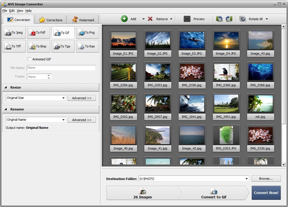Select the IMG_0360.jpg penguin thumbnail
This screenshot has height=207, width=288.
click(x=226, y=72)
